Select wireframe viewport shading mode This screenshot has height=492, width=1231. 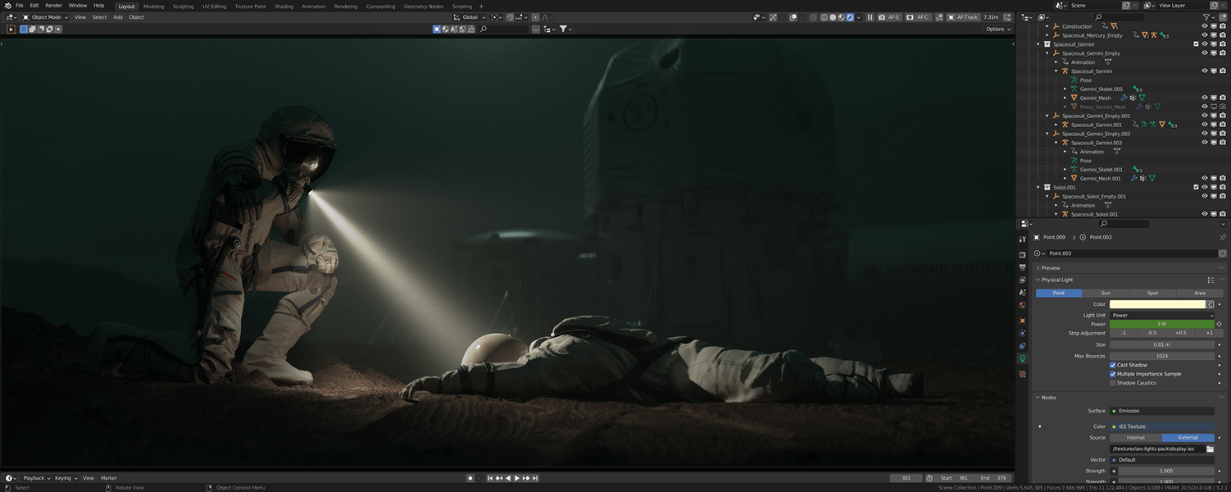click(825, 17)
